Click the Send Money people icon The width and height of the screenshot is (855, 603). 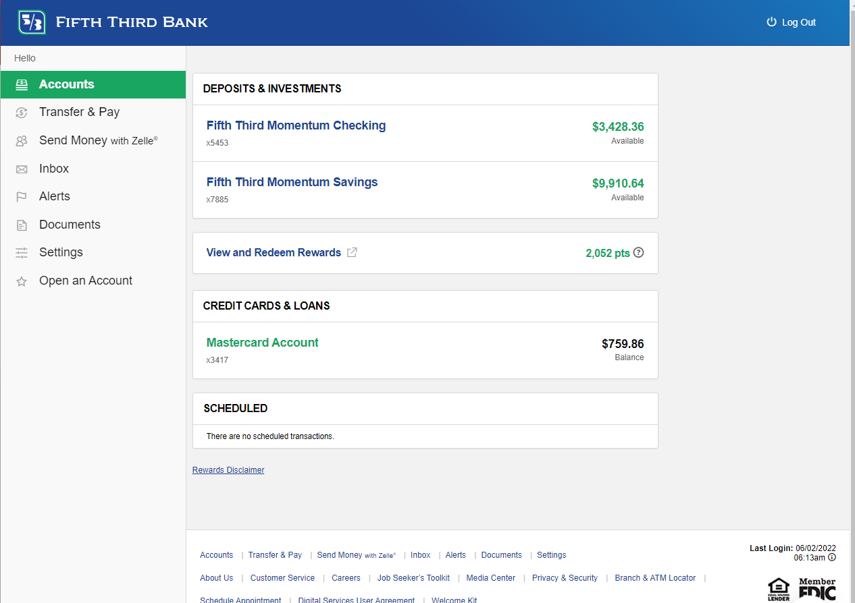[22, 141]
